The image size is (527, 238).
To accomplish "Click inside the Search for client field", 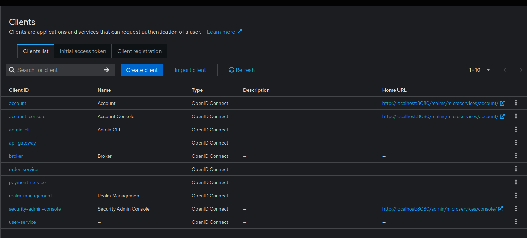I will point(56,70).
